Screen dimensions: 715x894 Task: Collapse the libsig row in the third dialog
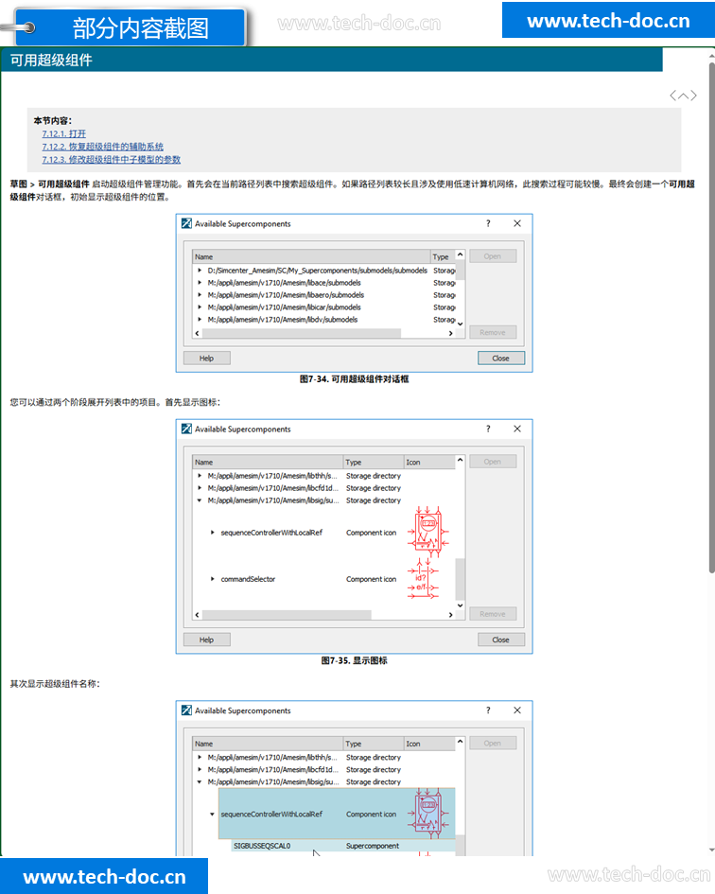click(200, 782)
